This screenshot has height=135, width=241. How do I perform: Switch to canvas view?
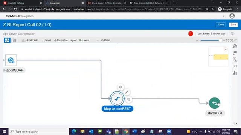(x=7, y=40)
